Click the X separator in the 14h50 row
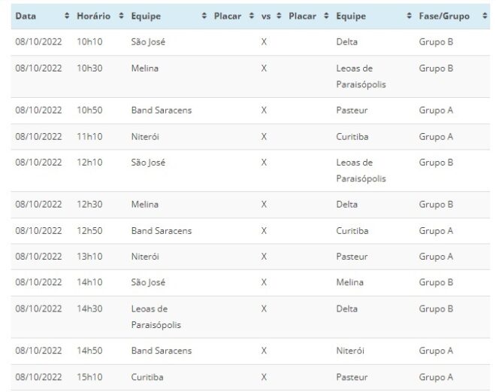This screenshot has width=496, height=392. [264, 351]
